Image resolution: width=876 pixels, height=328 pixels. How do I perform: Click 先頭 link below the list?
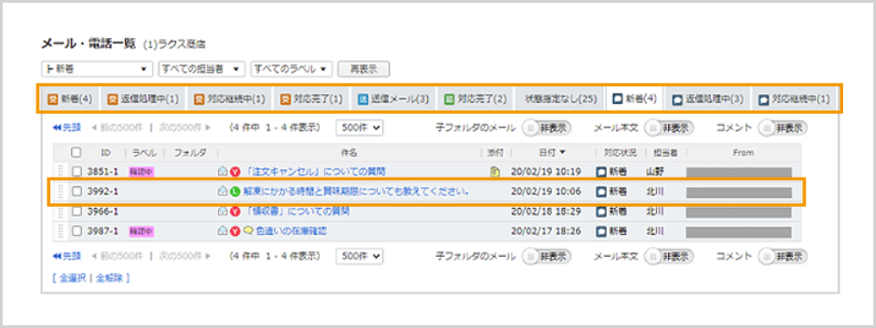pyautogui.click(x=67, y=256)
